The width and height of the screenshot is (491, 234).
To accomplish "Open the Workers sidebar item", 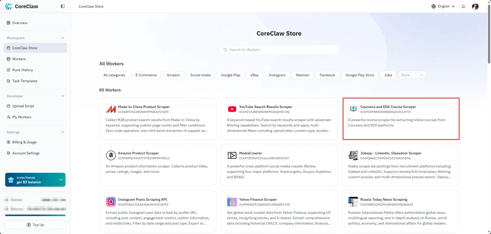I will (35, 59).
